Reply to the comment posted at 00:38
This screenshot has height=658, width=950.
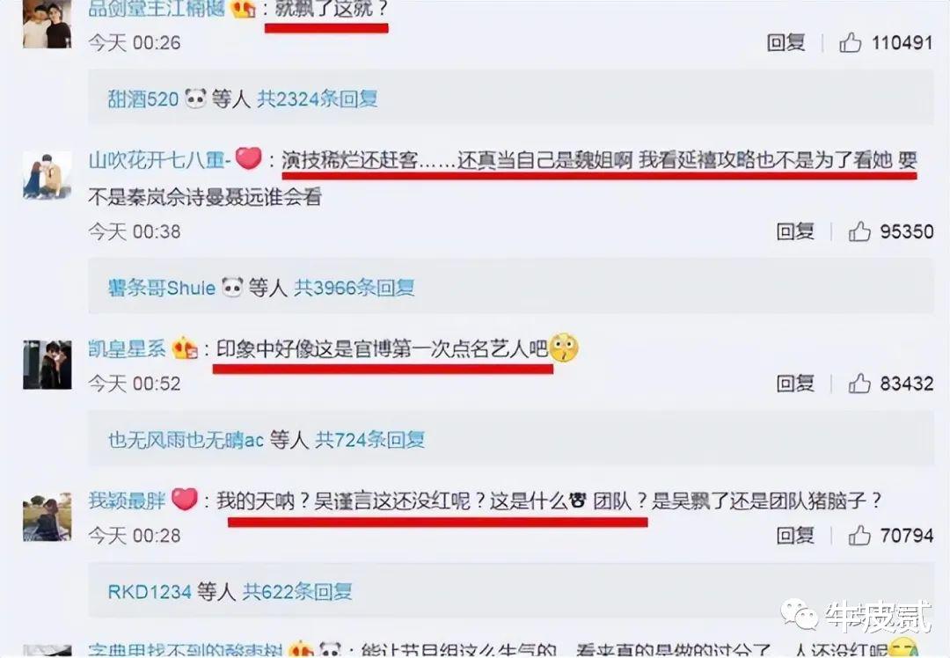(795, 231)
